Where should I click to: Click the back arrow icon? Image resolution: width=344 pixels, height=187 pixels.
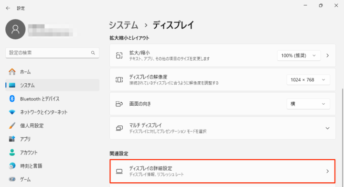(8, 8)
